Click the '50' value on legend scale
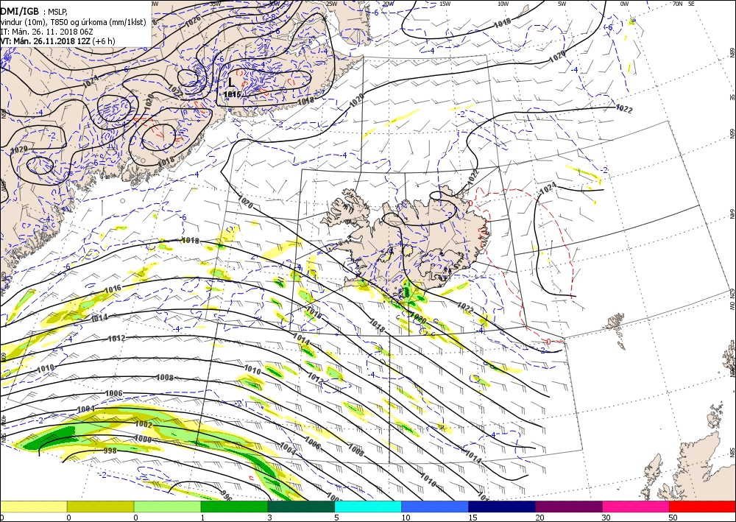The image size is (736, 522). (673, 518)
